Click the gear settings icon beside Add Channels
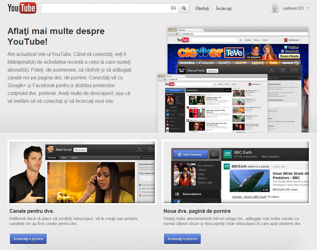This screenshot has width=317, height=250. coord(214,154)
